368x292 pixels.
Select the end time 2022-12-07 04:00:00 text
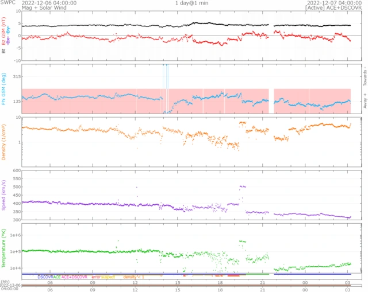(x=334, y=3)
